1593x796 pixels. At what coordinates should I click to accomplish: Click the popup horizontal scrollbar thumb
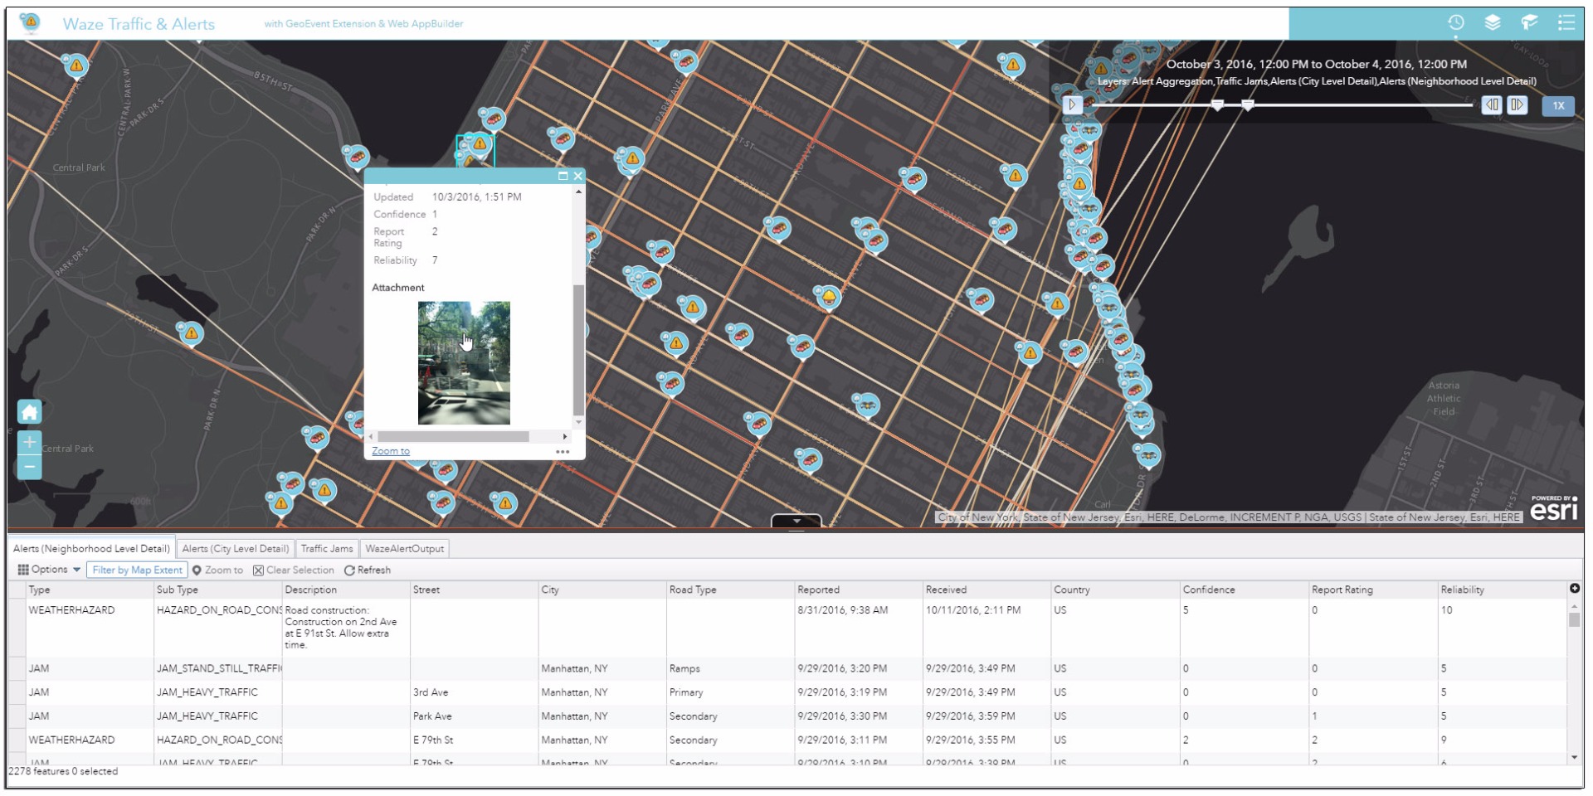[453, 436]
